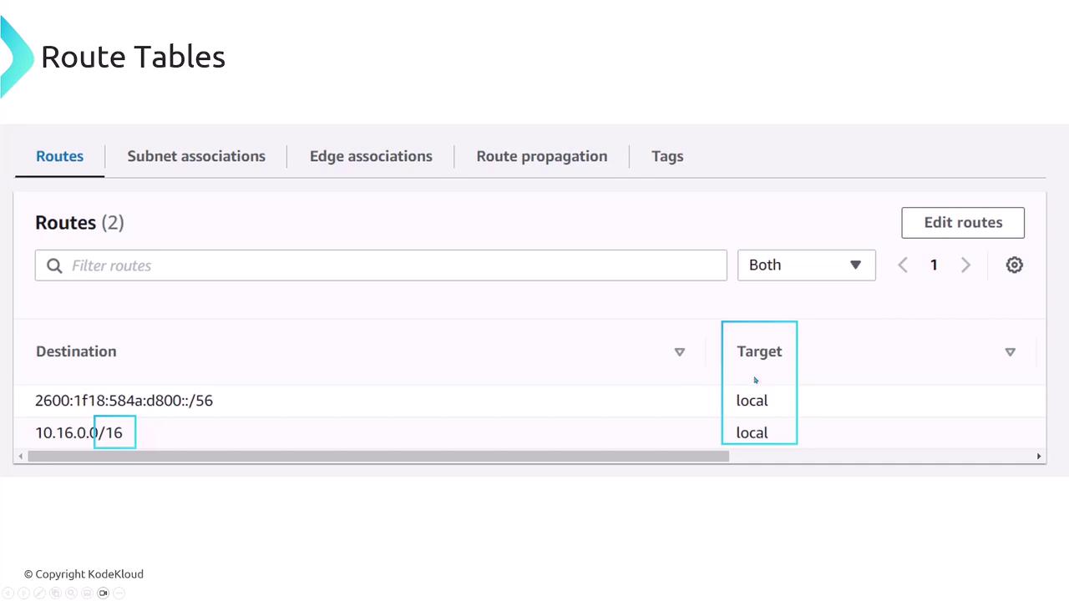The image size is (1069, 601).
Task: Open the route table settings gear
Action: click(1014, 265)
